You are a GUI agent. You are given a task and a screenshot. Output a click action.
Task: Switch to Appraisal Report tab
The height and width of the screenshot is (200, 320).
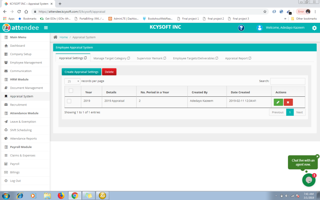[x=238, y=58]
